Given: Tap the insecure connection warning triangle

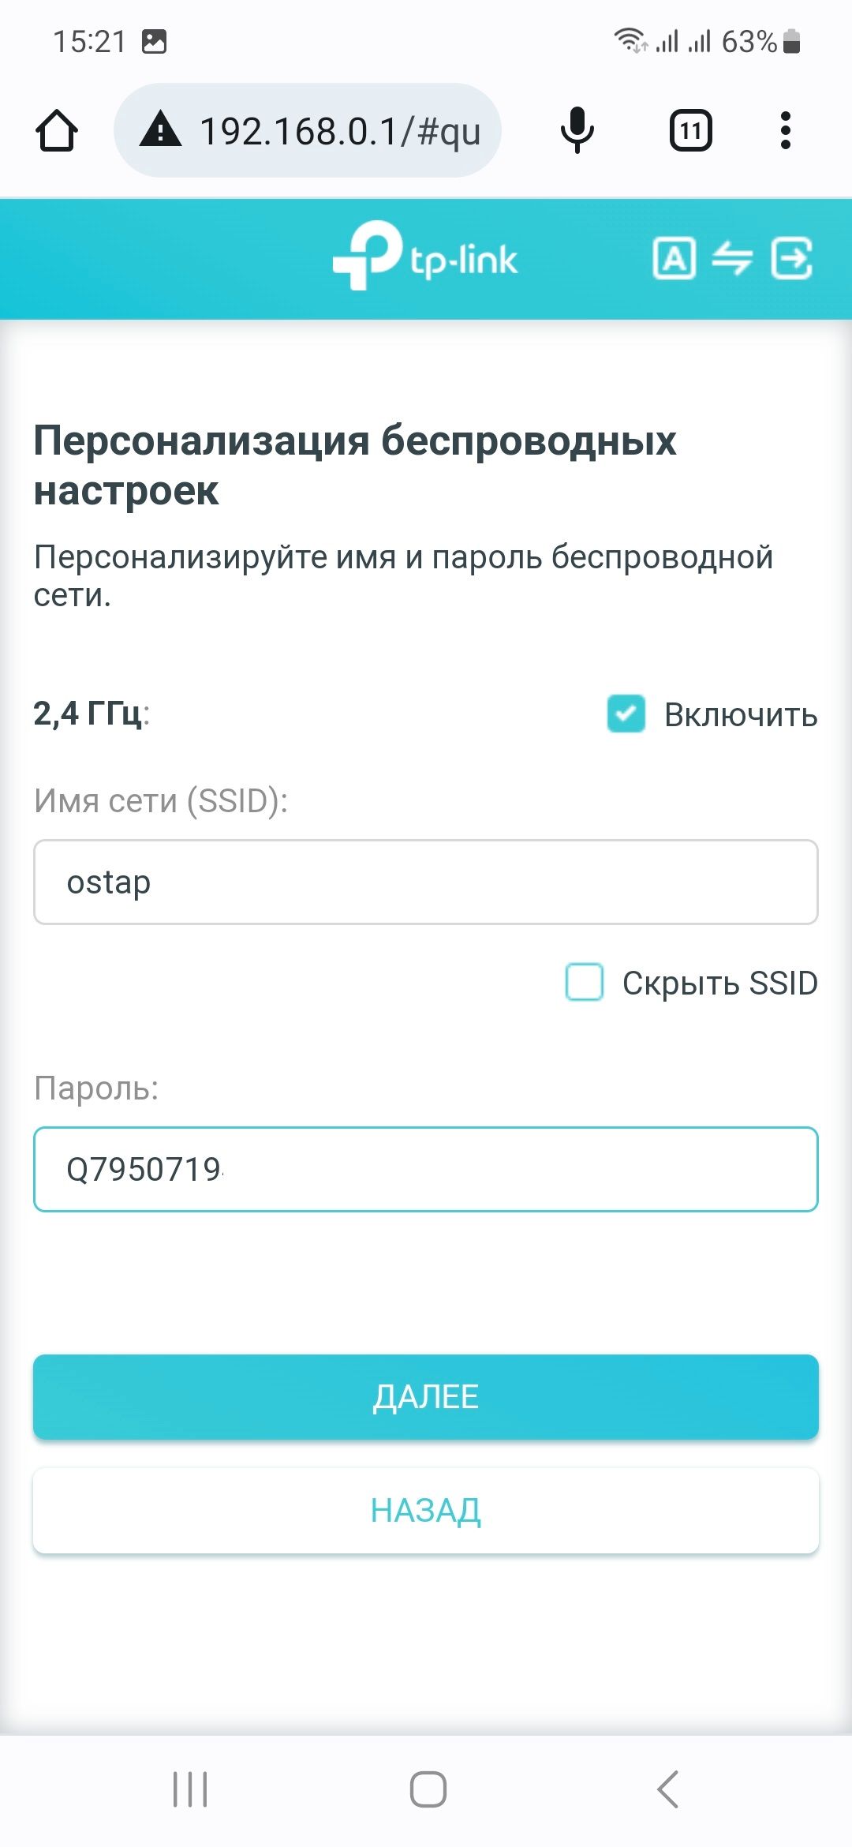Looking at the screenshot, I should [161, 130].
